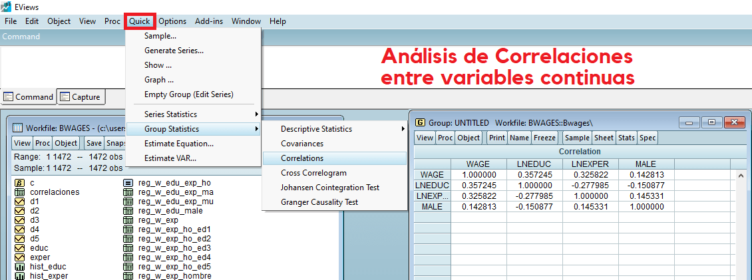This screenshot has height=280, width=752.
Task: Choose Cross Correlogram entry
Action: click(334, 173)
